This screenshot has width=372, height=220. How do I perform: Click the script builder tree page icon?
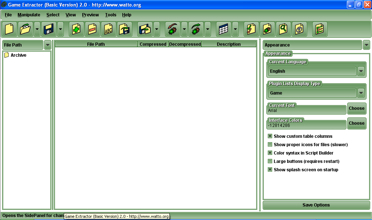coord(320,29)
